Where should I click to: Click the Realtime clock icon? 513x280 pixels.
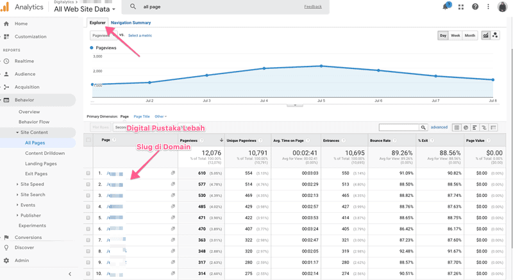[6, 61]
